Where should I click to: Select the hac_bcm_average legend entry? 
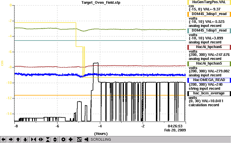(209, 93)
